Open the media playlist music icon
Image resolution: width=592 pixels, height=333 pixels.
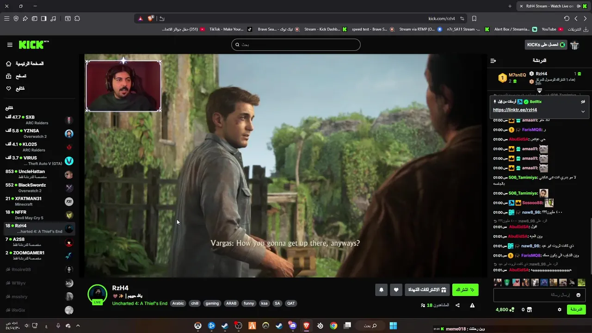(53, 18)
